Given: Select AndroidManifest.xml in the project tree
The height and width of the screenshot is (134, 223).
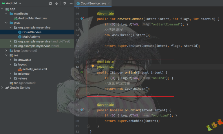Looking at the screenshot, I should pyautogui.click(x=32, y=18).
